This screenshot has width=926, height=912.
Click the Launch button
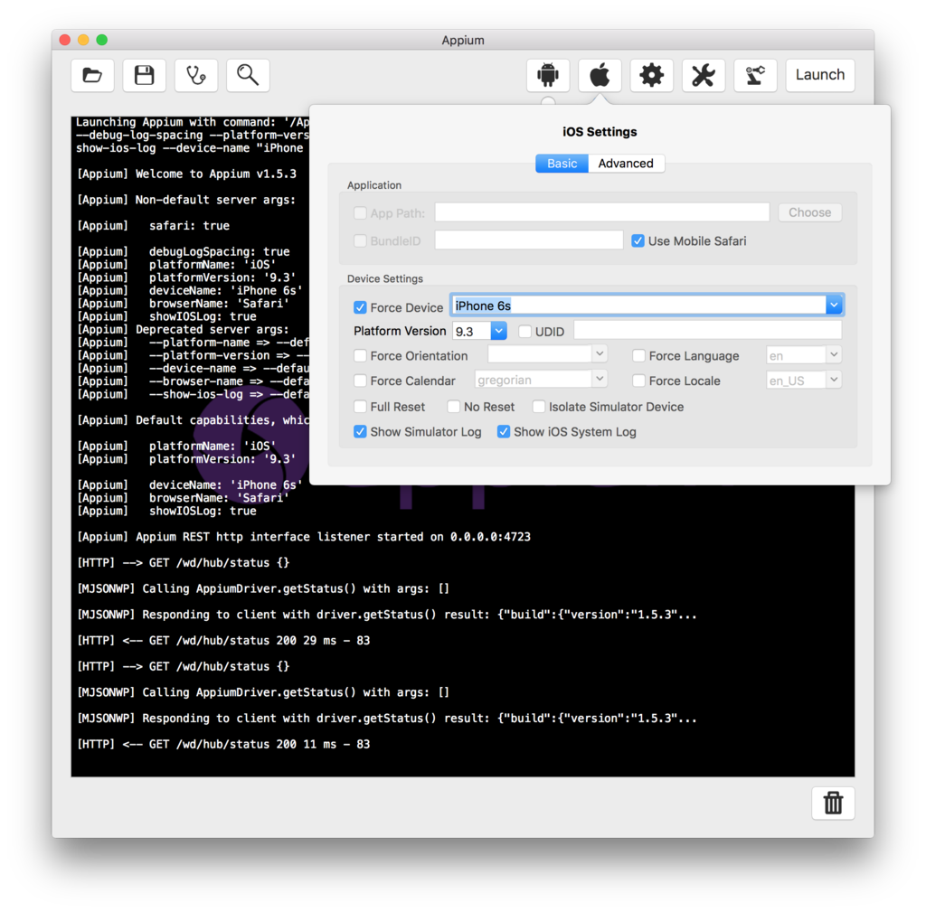point(820,75)
